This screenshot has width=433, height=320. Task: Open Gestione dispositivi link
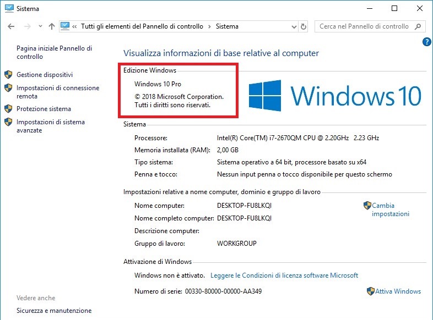click(45, 75)
